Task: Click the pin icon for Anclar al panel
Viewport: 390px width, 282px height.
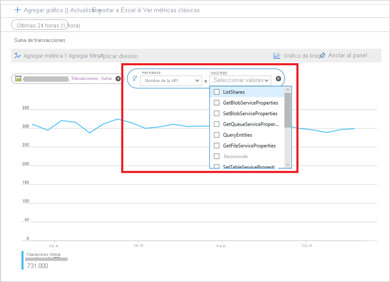Action: (322, 55)
